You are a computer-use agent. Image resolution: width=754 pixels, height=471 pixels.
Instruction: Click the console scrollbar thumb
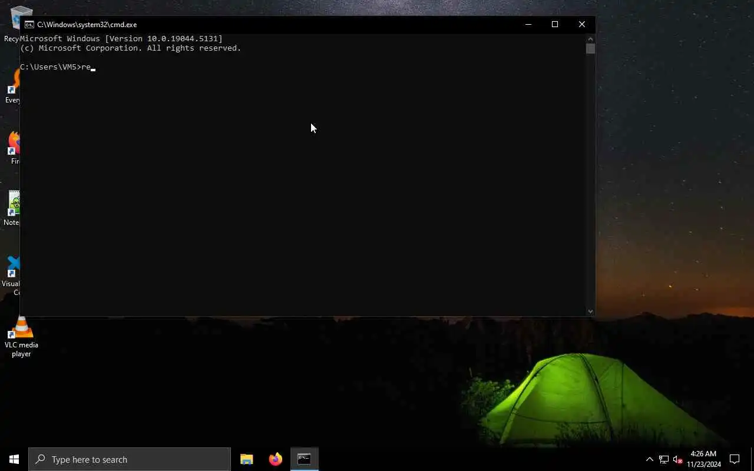point(590,48)
